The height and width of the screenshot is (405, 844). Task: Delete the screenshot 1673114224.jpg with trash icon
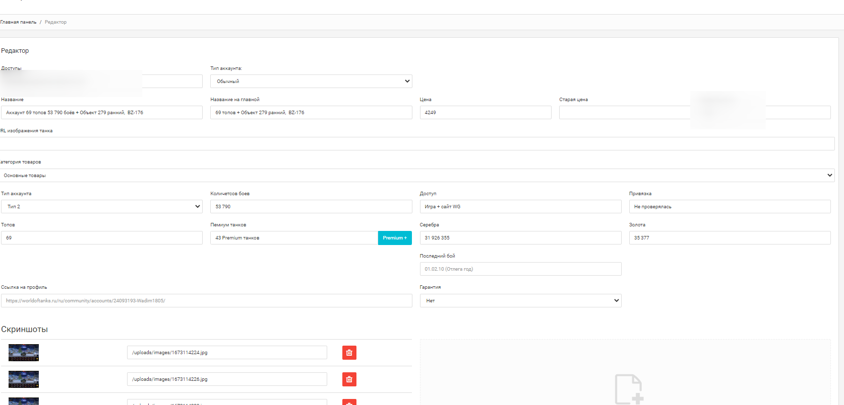click(349, 353)
